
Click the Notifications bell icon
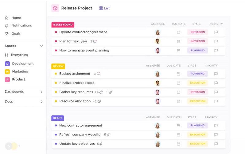pyautogui.click(x=6, y=26)
